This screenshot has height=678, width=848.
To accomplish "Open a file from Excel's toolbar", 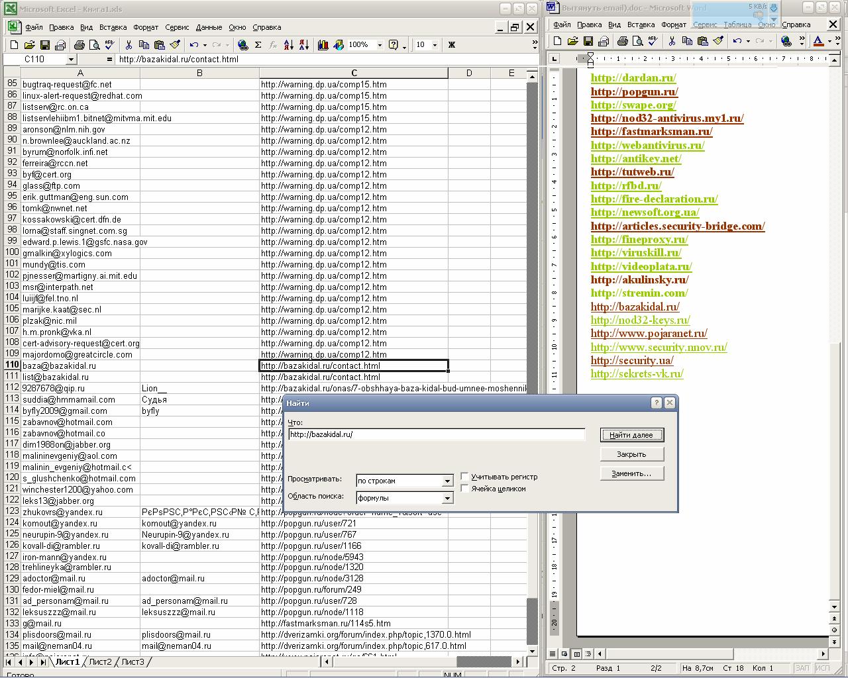I will pos(29,45).
